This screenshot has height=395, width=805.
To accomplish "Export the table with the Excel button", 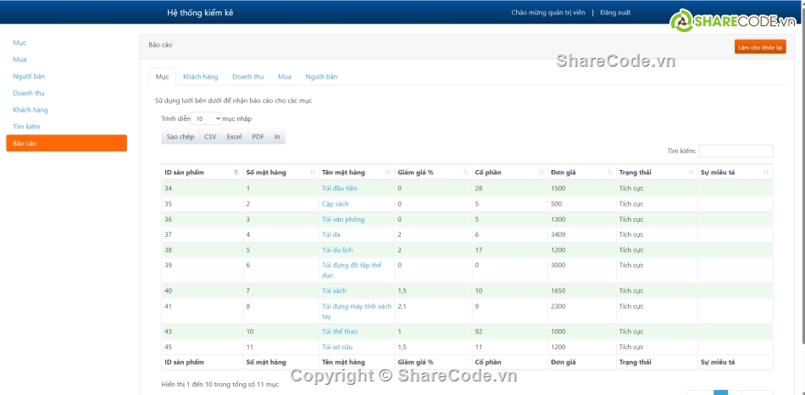I will point(234,137).
